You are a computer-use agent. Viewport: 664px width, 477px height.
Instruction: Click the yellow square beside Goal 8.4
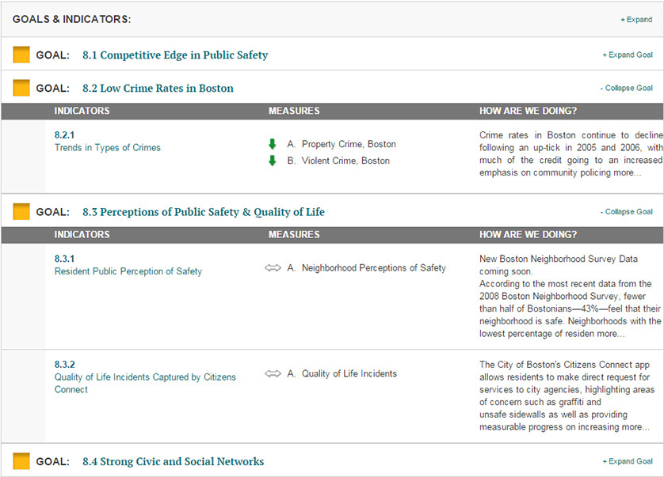21,461
